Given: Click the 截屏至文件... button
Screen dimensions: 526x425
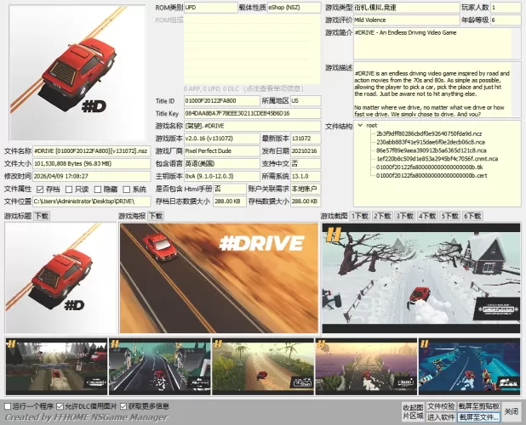Looking at the screenshot, I should click(478, 417).
